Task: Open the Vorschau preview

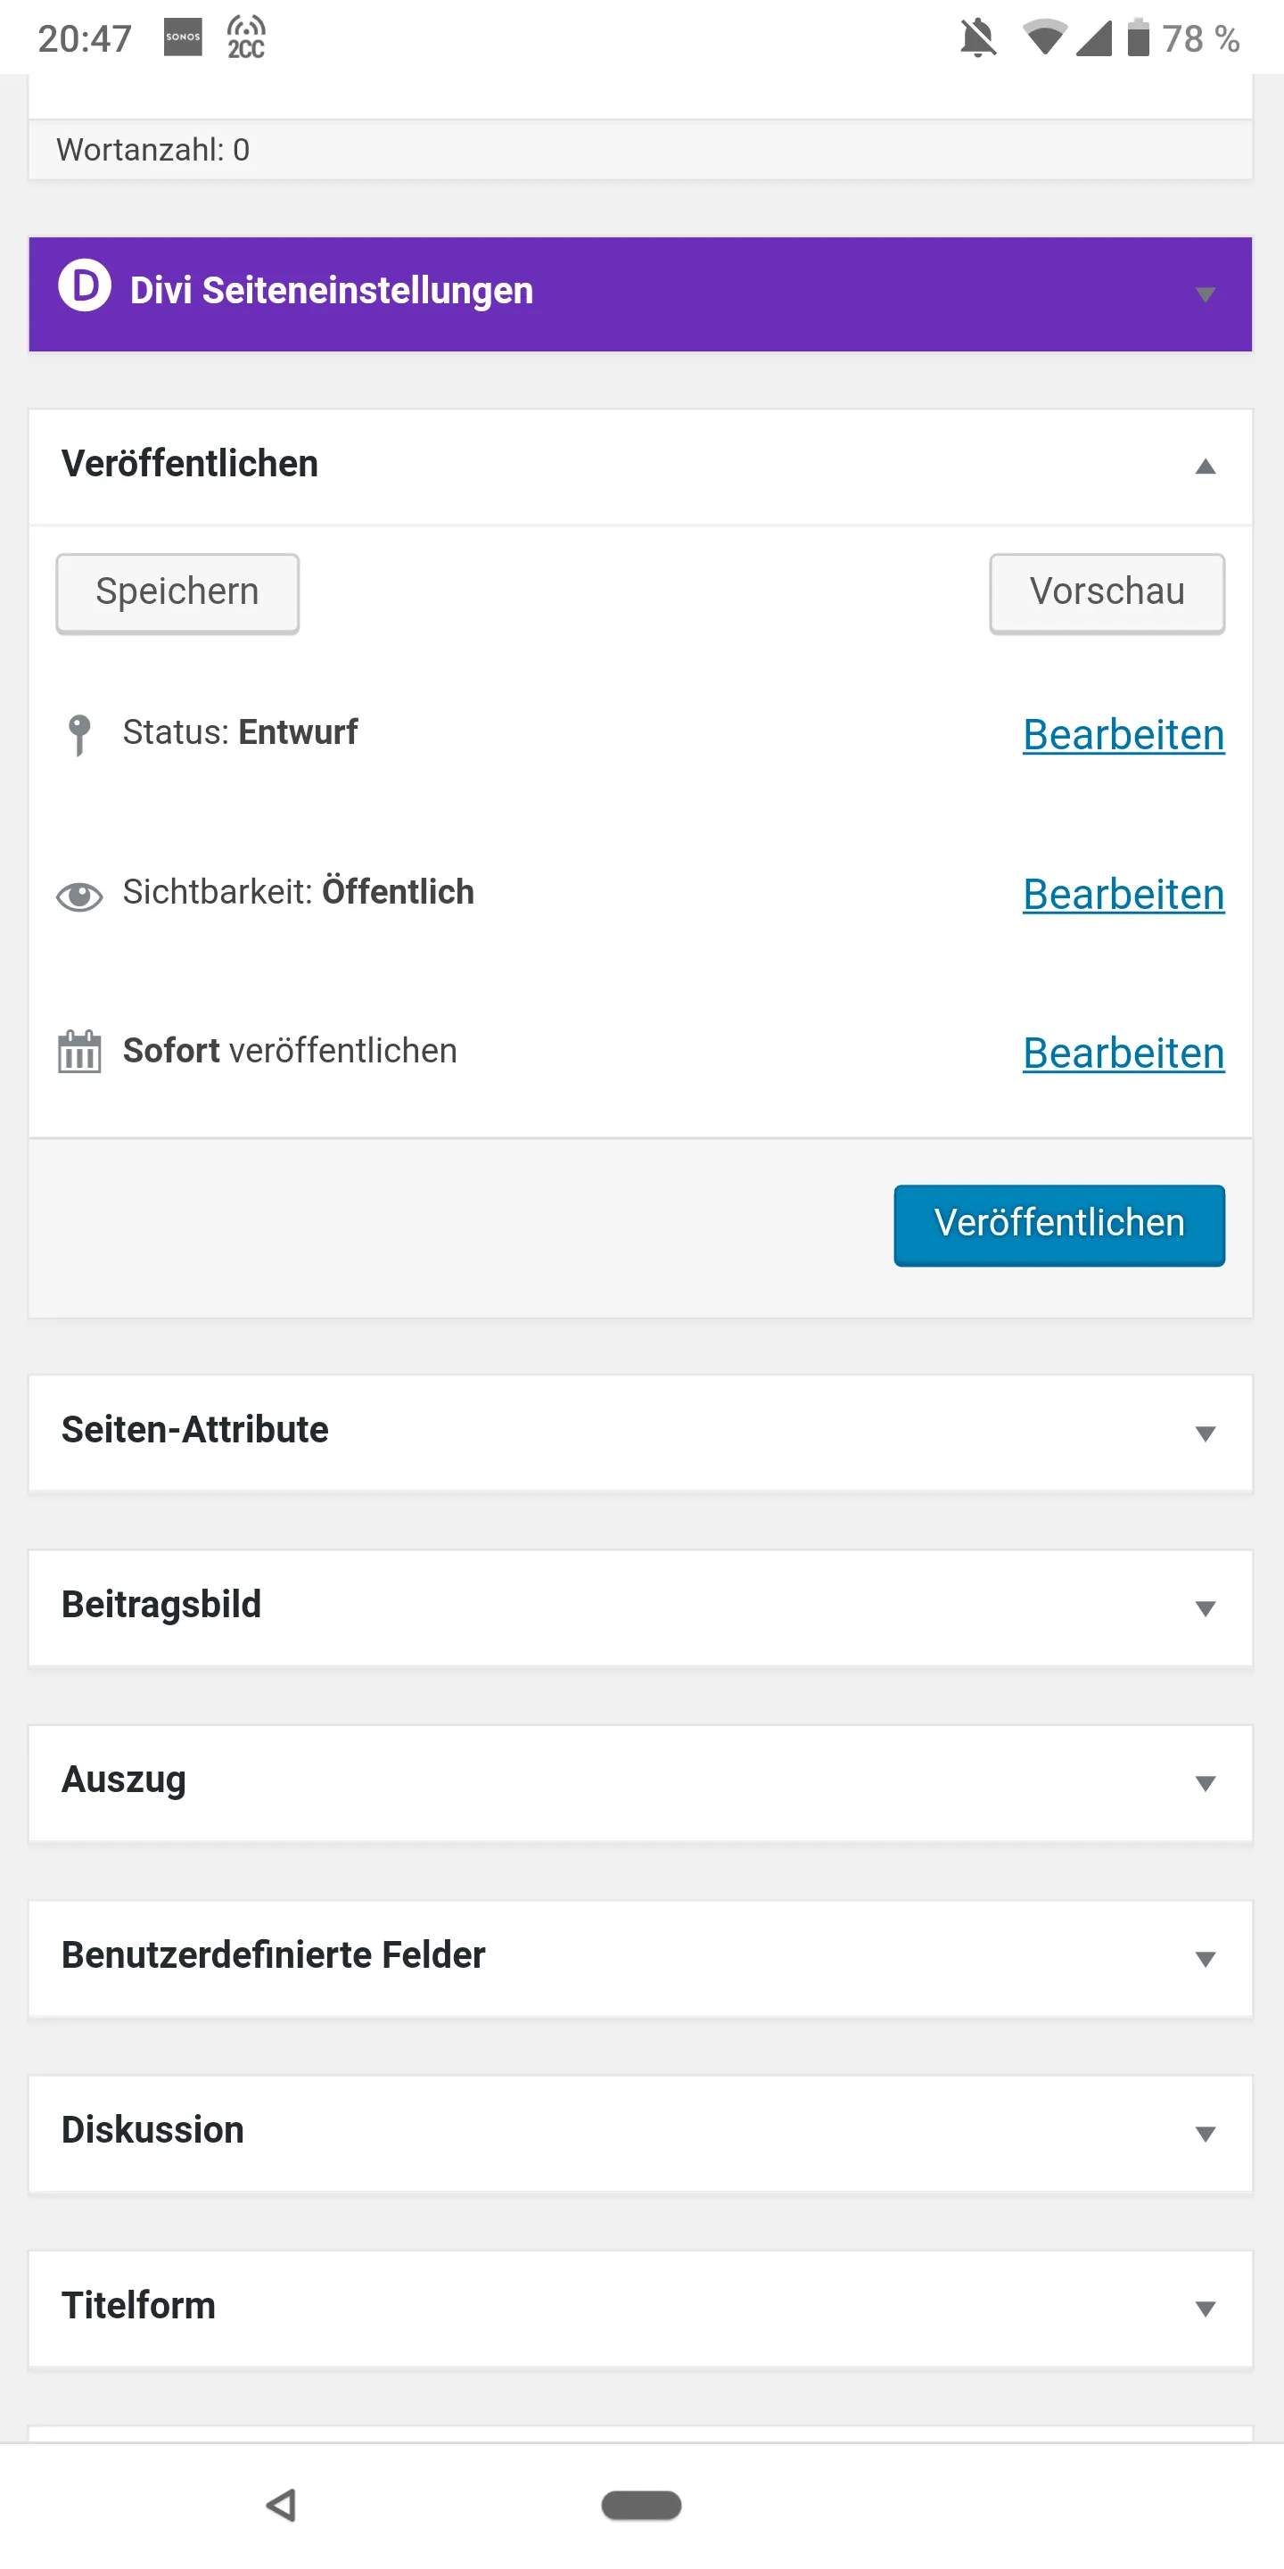Action: click(1107, 592)
